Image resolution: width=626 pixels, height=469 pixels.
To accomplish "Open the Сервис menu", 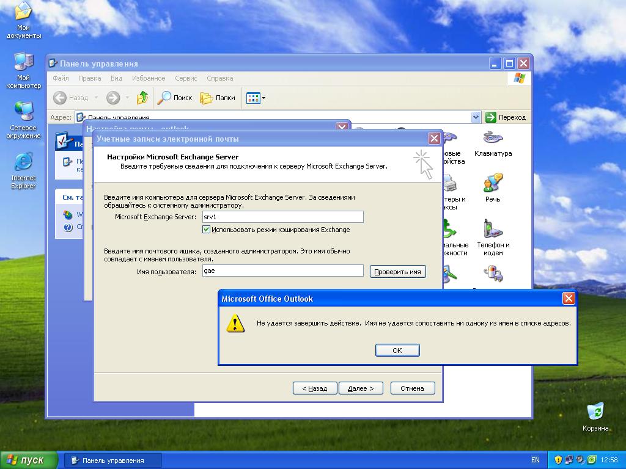I will [186, 78].
